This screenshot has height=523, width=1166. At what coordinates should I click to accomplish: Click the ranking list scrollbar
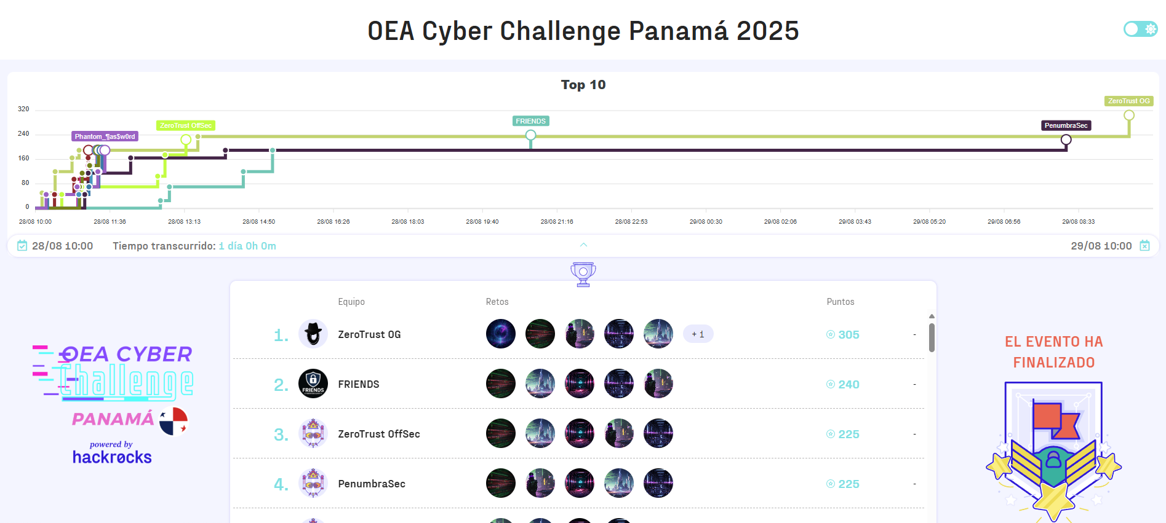(x=932, y=337)
